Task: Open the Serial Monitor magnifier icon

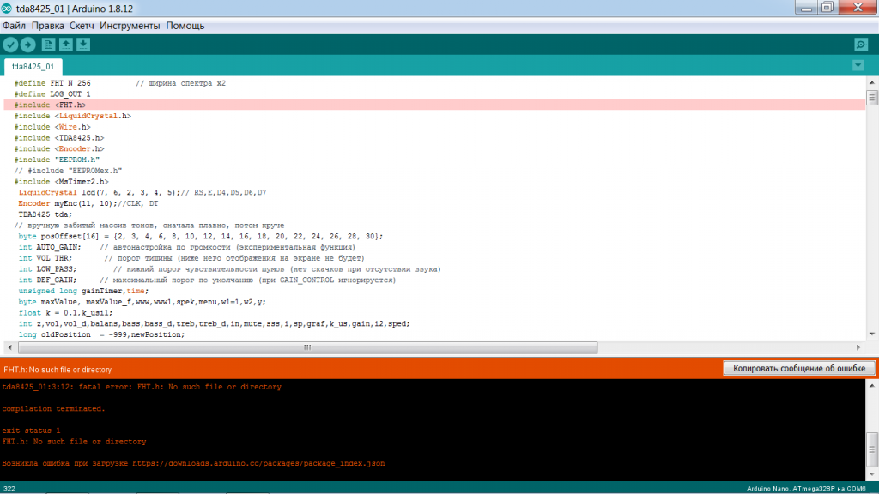Action: (x=860, y=45)
